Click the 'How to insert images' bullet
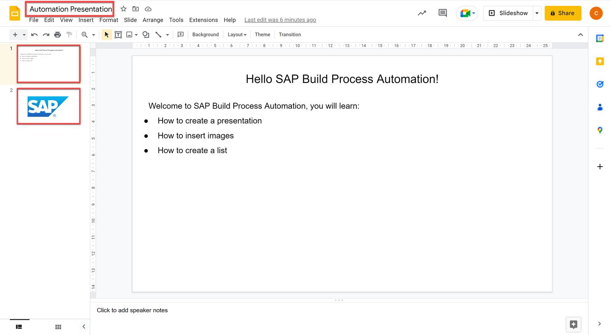 pos(196,136)
